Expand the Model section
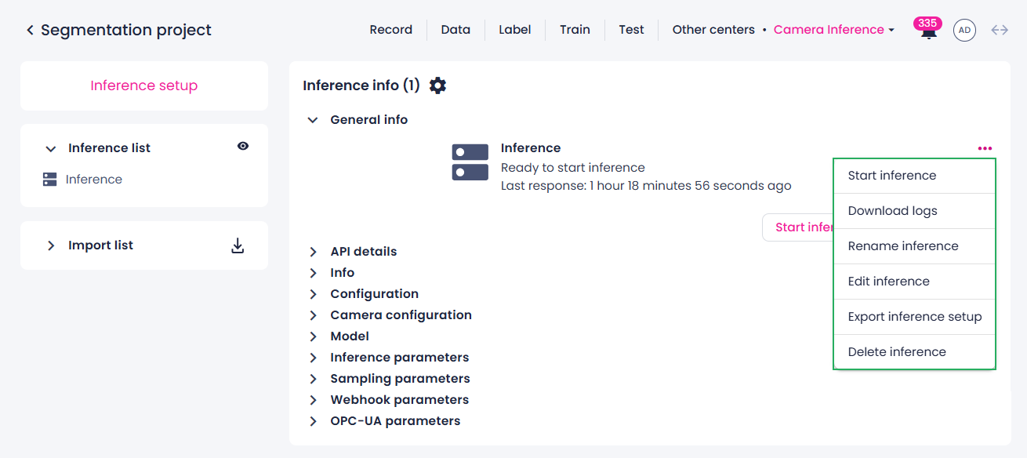 tap(313, 336)
